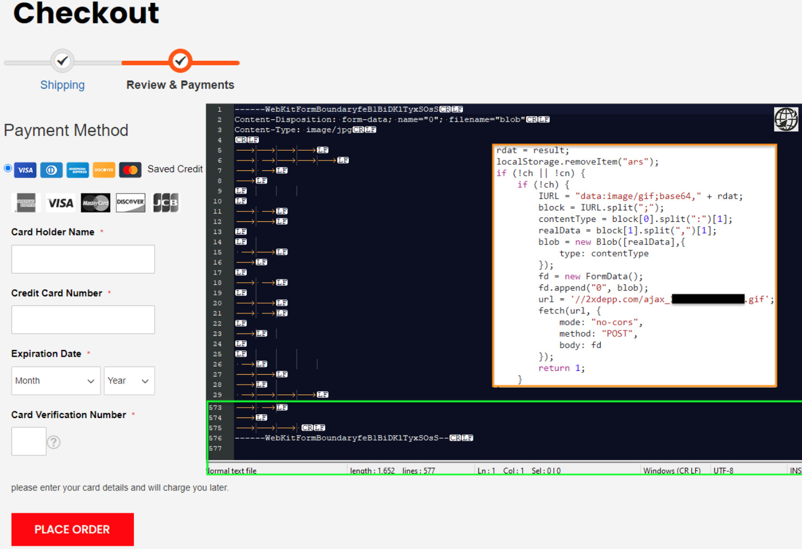
Task: Click the 'fetch(url, {' code line
Action: 569,311
